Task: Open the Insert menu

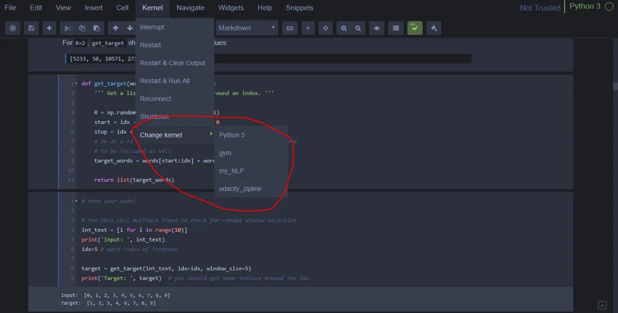Action: click(x=94, y=8)
